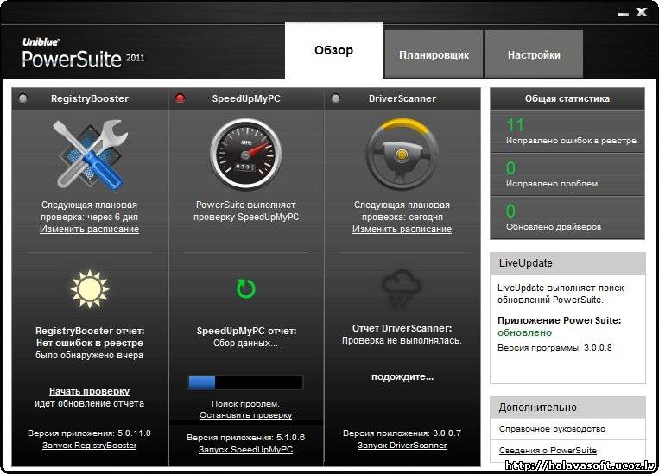Viewport: 659px width, 474px height.
Task: Click the grey status indicator beside RegistryBooster
Action: pos(23,98)
